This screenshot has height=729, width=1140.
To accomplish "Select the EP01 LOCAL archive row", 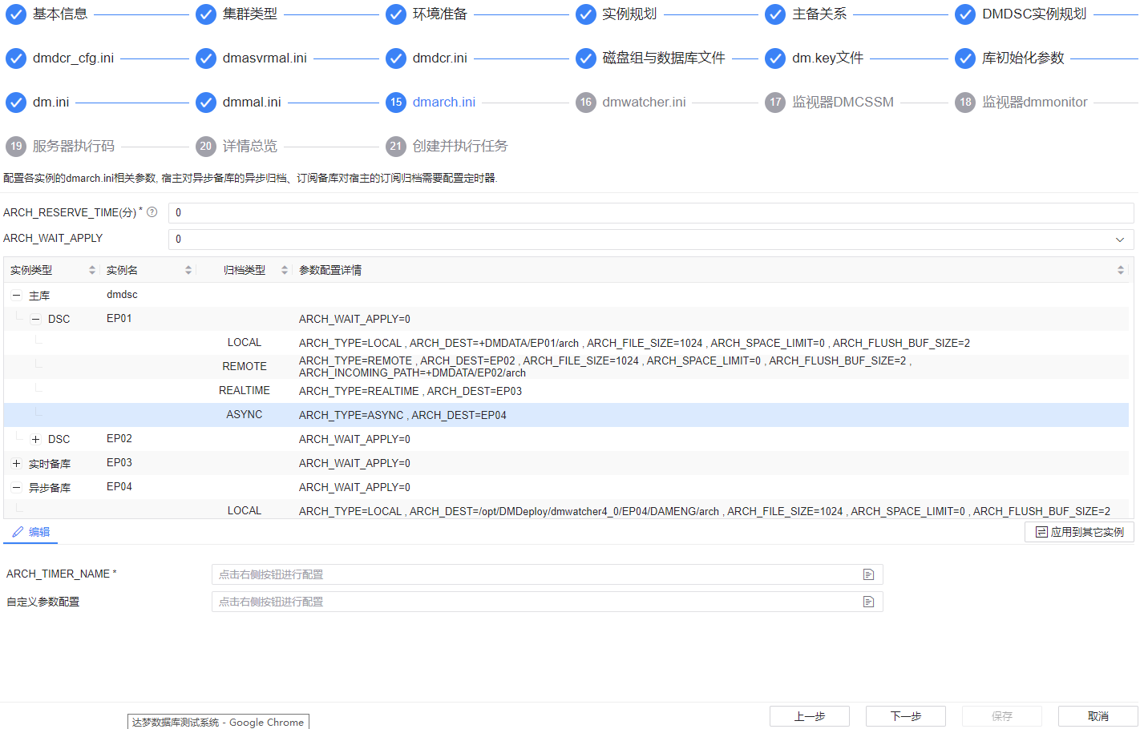I will (x=566, y=343).
